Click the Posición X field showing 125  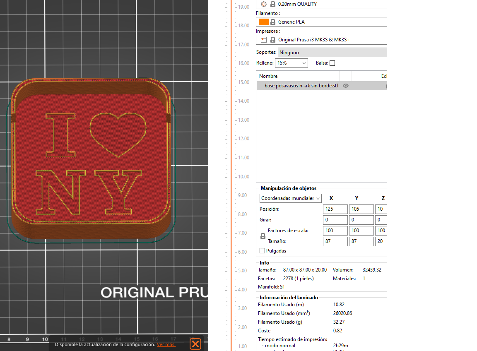click(335, 209)
